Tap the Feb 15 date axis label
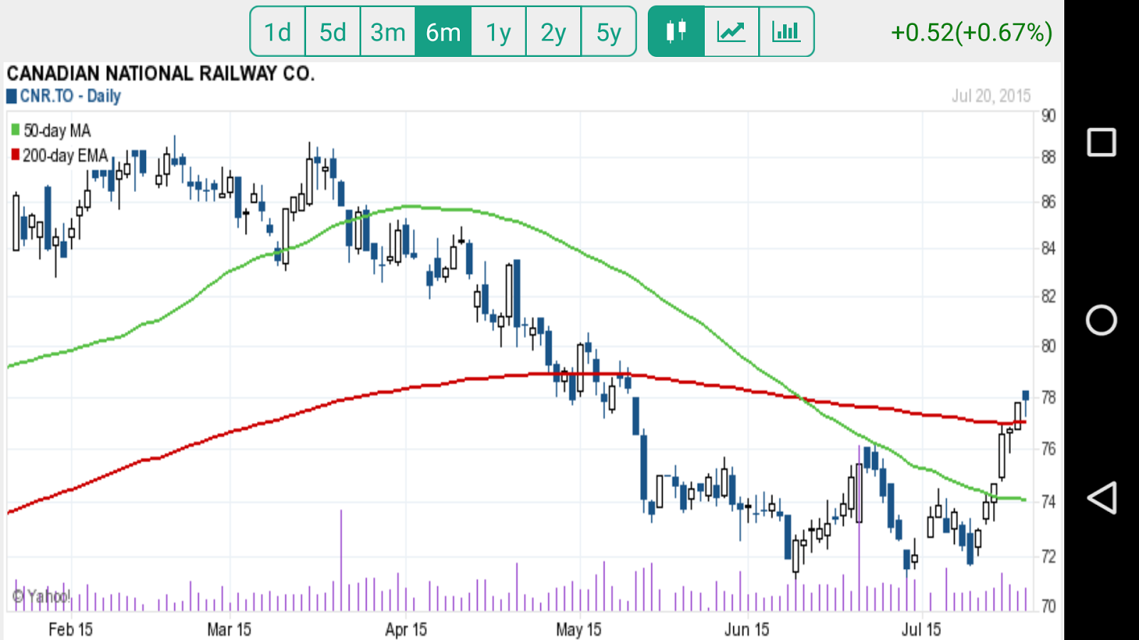The width and height of the screenshot is (1139, 640). pos(70,629)
